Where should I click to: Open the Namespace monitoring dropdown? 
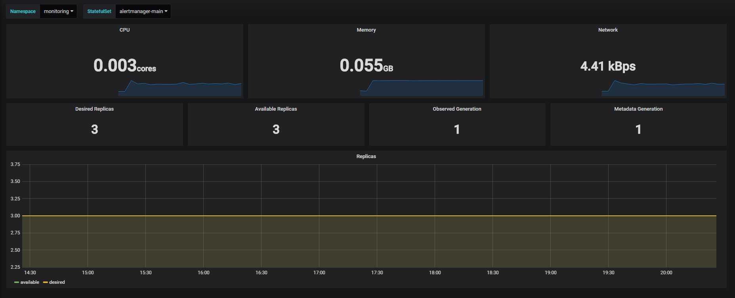[58, 11]
